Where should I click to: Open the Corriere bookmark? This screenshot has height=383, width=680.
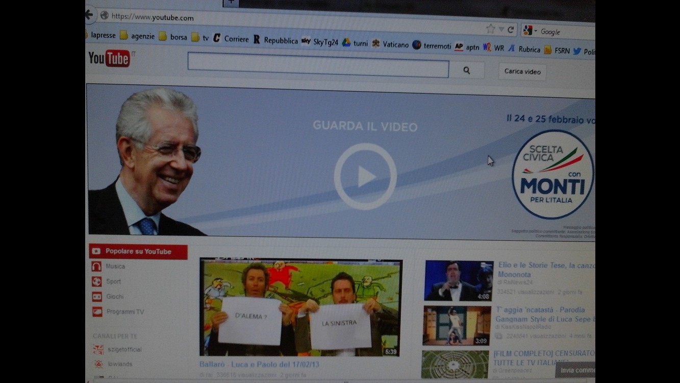(231, 38)
